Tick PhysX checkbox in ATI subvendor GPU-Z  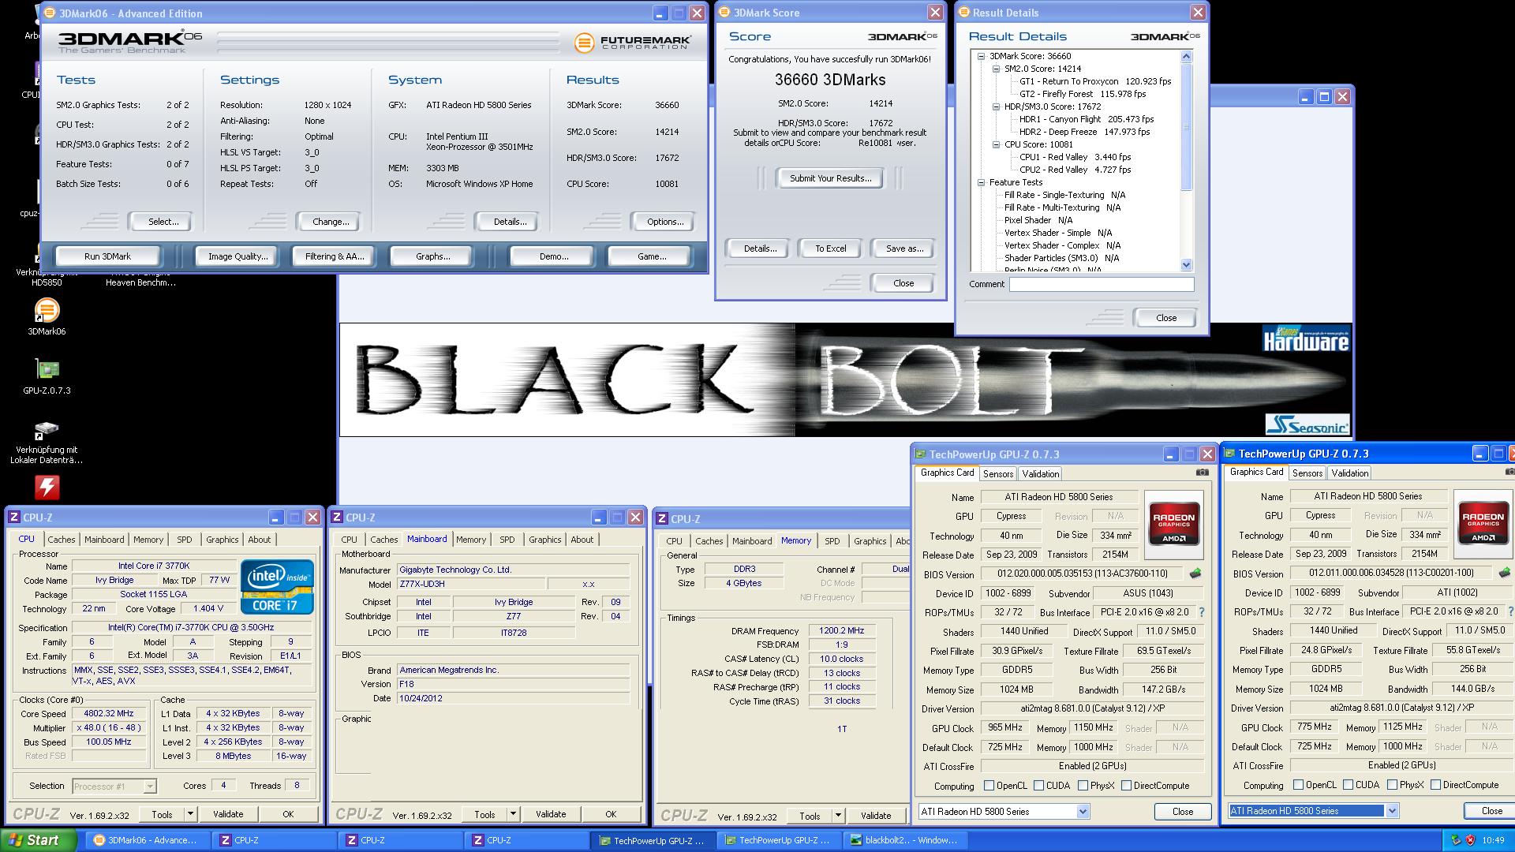(1392, 785)
